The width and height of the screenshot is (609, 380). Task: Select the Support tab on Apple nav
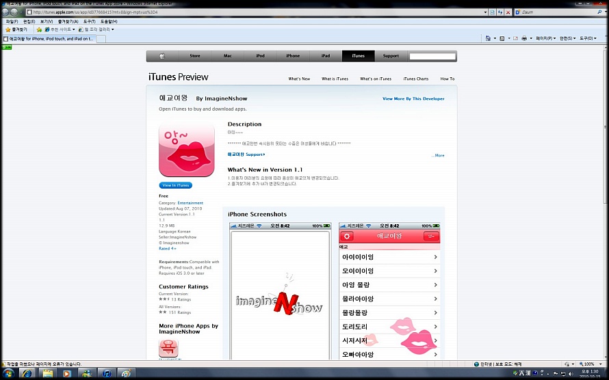click(x=391, y=56)
